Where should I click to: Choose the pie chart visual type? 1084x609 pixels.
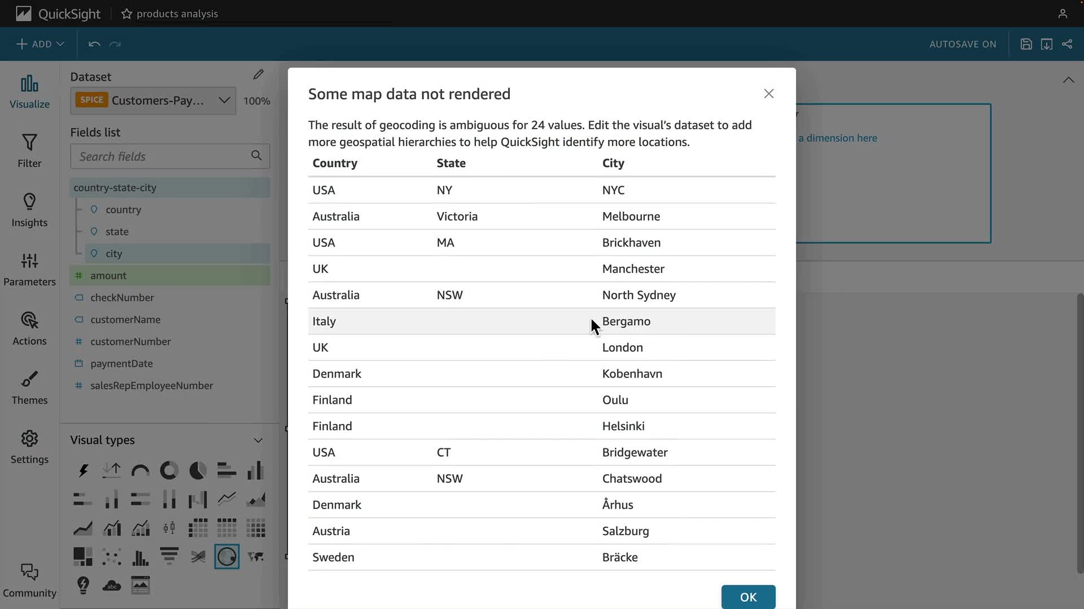click(198, 470)
